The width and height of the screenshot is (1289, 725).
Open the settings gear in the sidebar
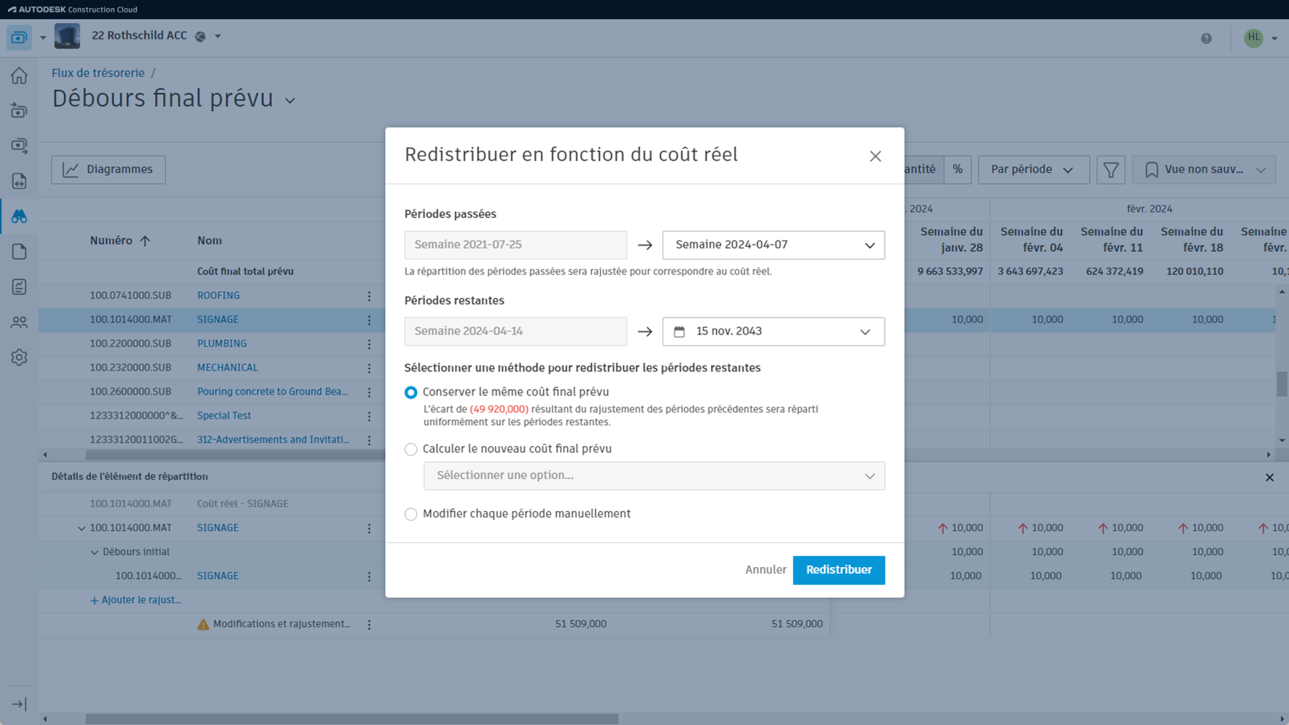pos(18,357)
